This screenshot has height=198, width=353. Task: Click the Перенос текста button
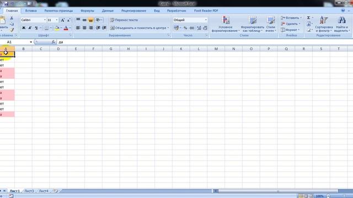(124, 20)
